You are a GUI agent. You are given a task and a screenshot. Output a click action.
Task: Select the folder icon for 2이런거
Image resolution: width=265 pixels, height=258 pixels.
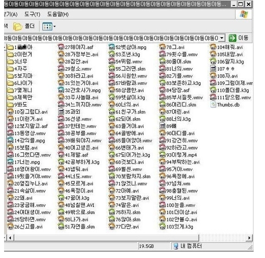click(x=10, y=54)
